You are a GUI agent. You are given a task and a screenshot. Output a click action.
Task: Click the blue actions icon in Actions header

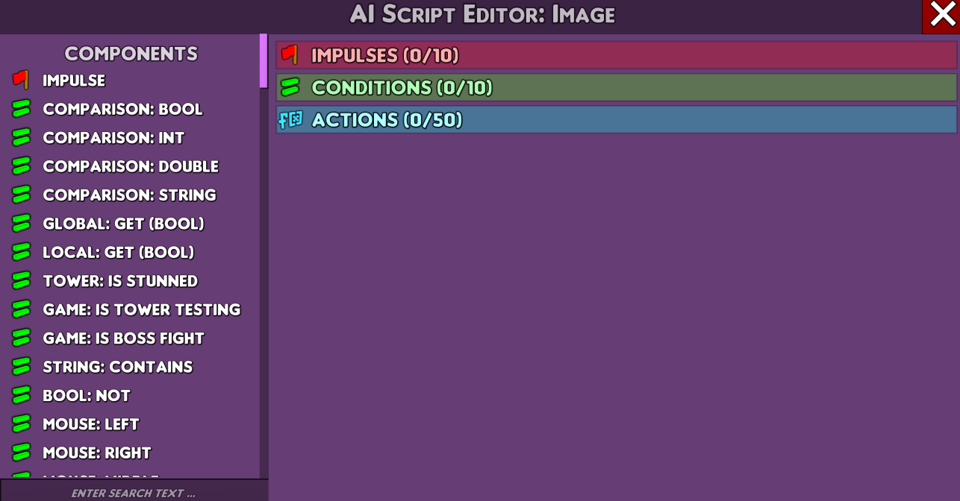click(290, 119)
